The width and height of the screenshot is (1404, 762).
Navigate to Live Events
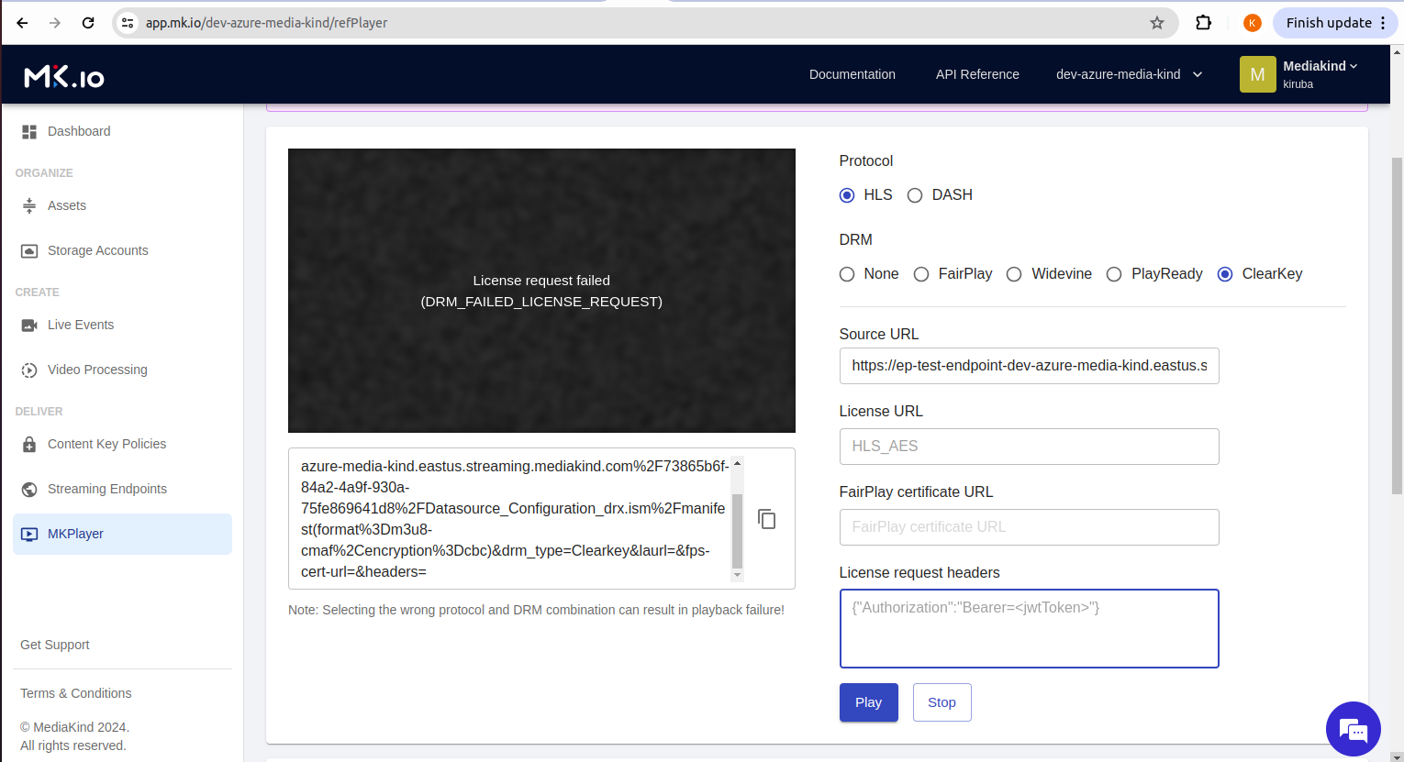[x=81, y=326]
